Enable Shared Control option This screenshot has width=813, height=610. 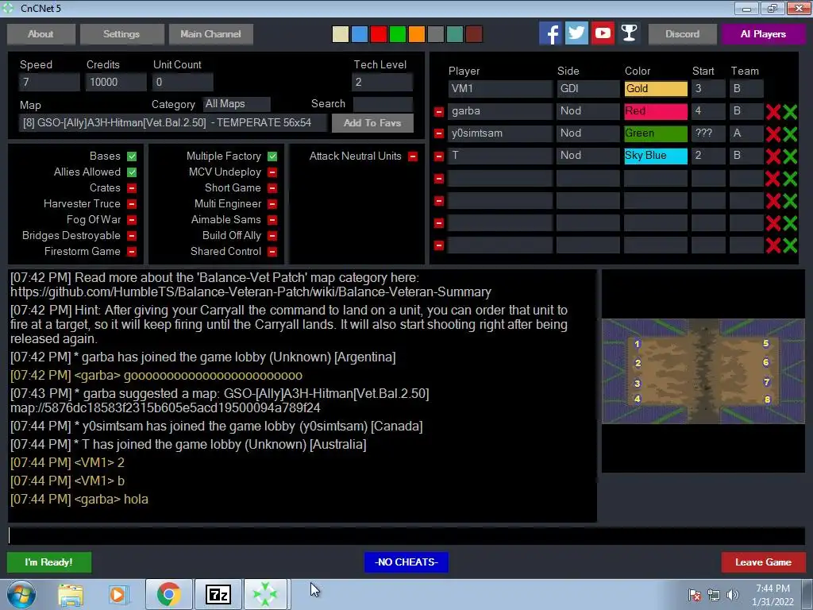tap(272, 252)
